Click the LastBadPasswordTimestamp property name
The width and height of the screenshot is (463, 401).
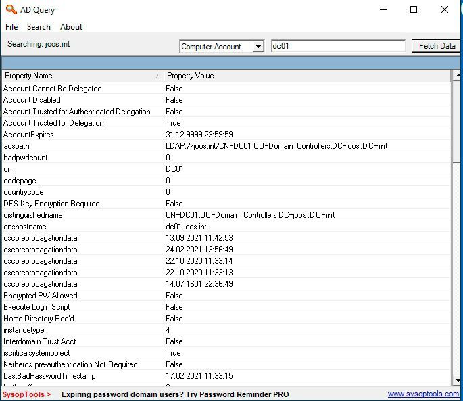[x=49, y=376]
